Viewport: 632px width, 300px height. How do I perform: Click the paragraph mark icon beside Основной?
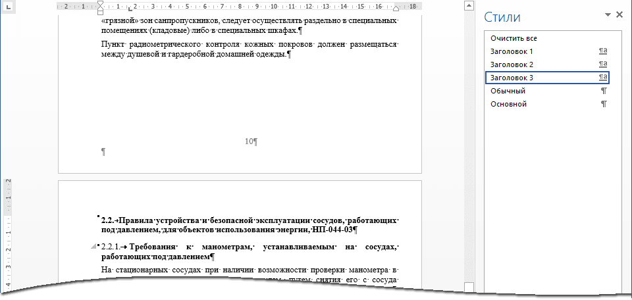[604, 104]
